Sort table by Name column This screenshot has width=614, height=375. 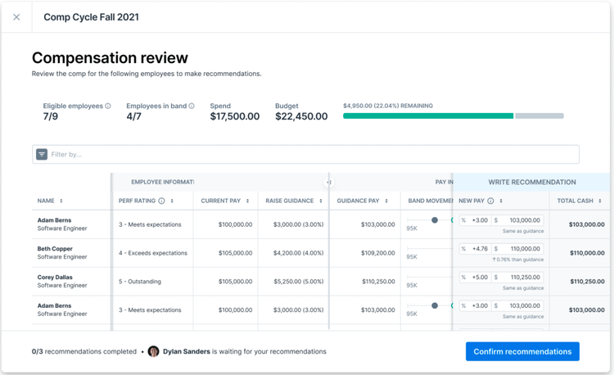click(61, 201)
